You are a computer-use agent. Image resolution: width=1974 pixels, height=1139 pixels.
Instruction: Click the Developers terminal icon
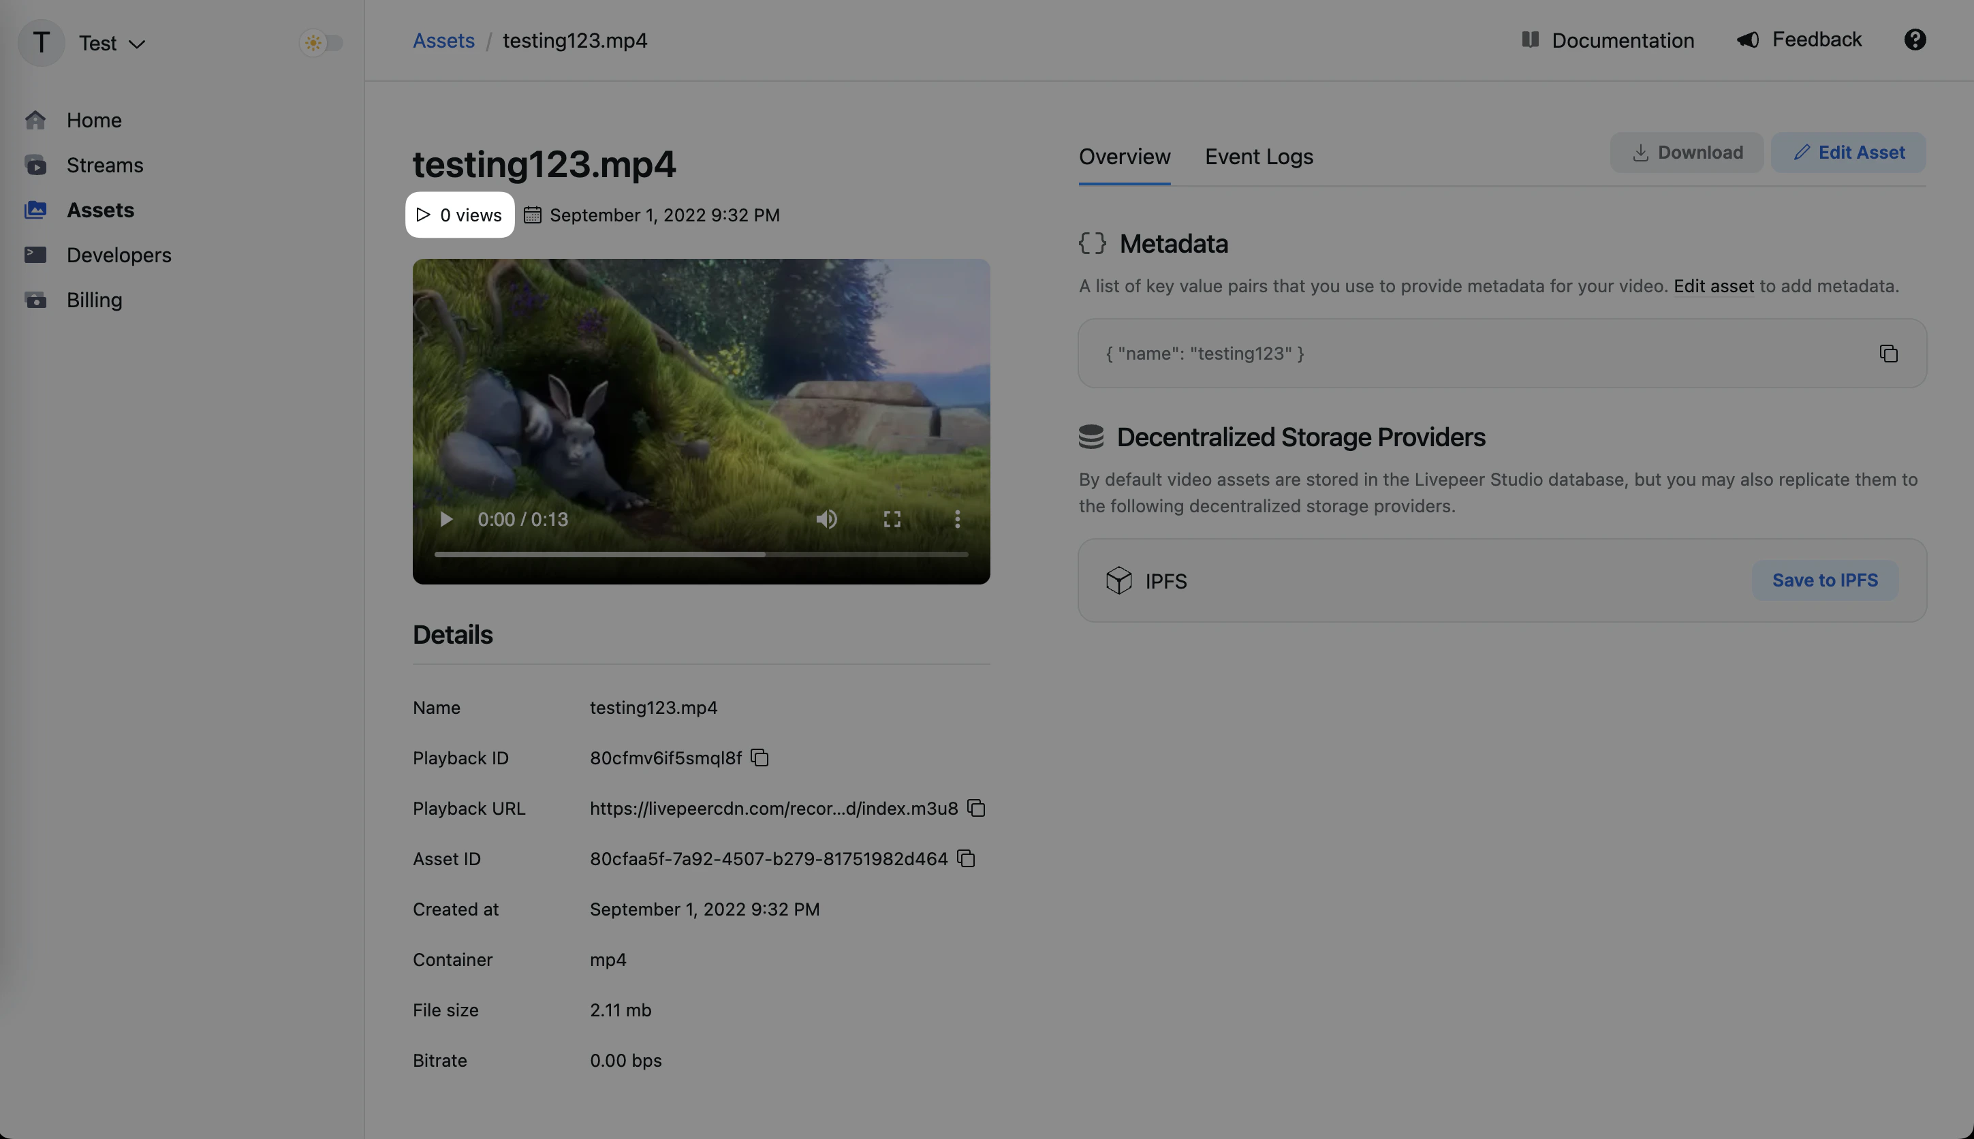pos(36,254)
